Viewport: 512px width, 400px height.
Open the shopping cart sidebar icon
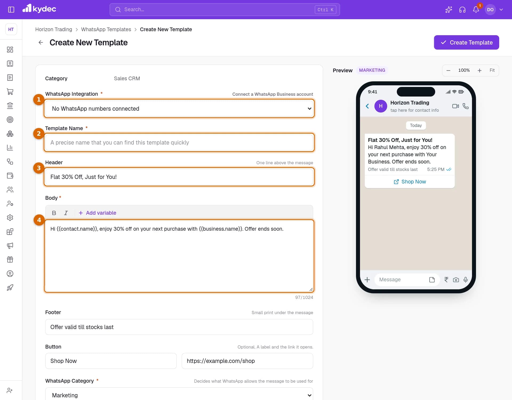10,91
